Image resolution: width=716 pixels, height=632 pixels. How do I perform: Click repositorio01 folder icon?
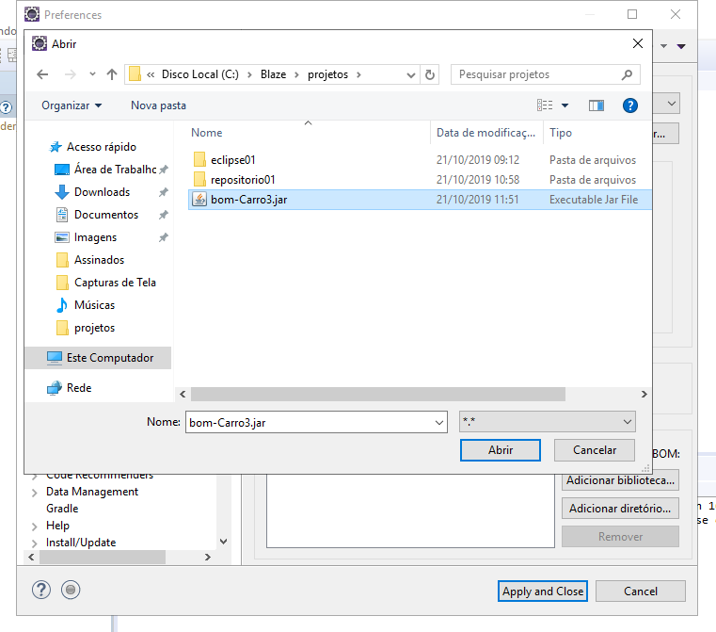pyautogui.click(x=199, y=179)
